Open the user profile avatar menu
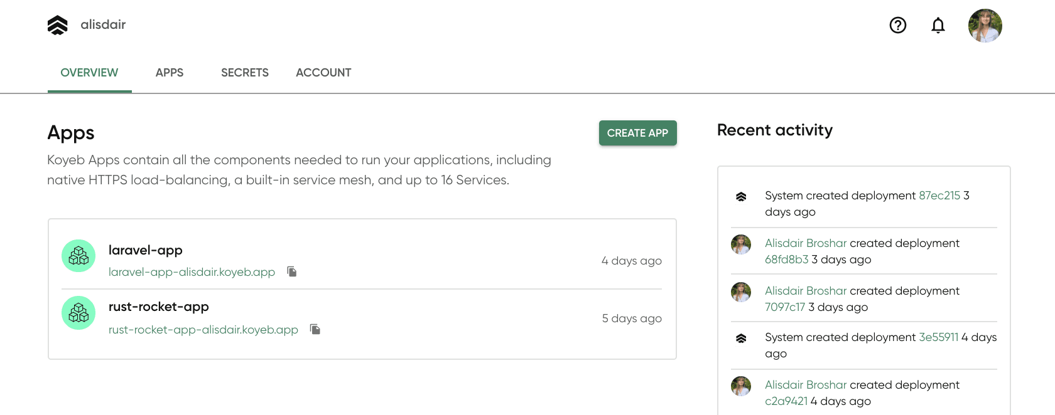Viewport: 1055px width, 415px height. click(985, 26)
